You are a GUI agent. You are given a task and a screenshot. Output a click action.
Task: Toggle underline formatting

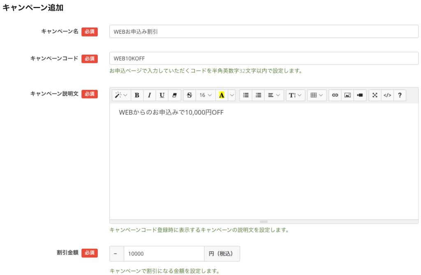click(x=162, y=95)
